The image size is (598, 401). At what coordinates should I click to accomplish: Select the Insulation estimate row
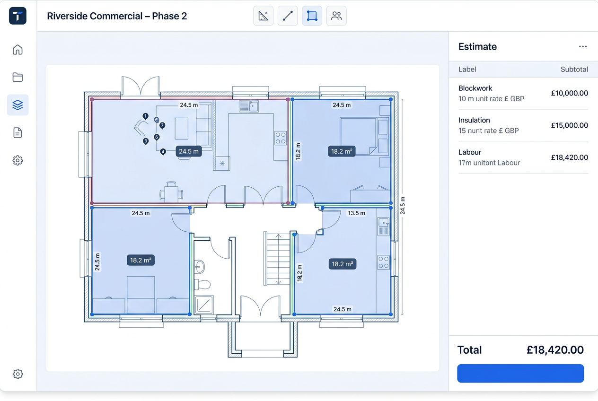(523, 125)
